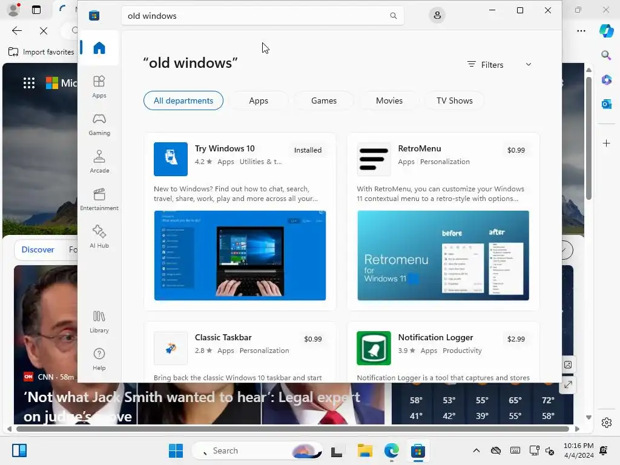Open the Store account profile icon
The height and width of the screenshot is (465, 620).
[x=437, y=15]
